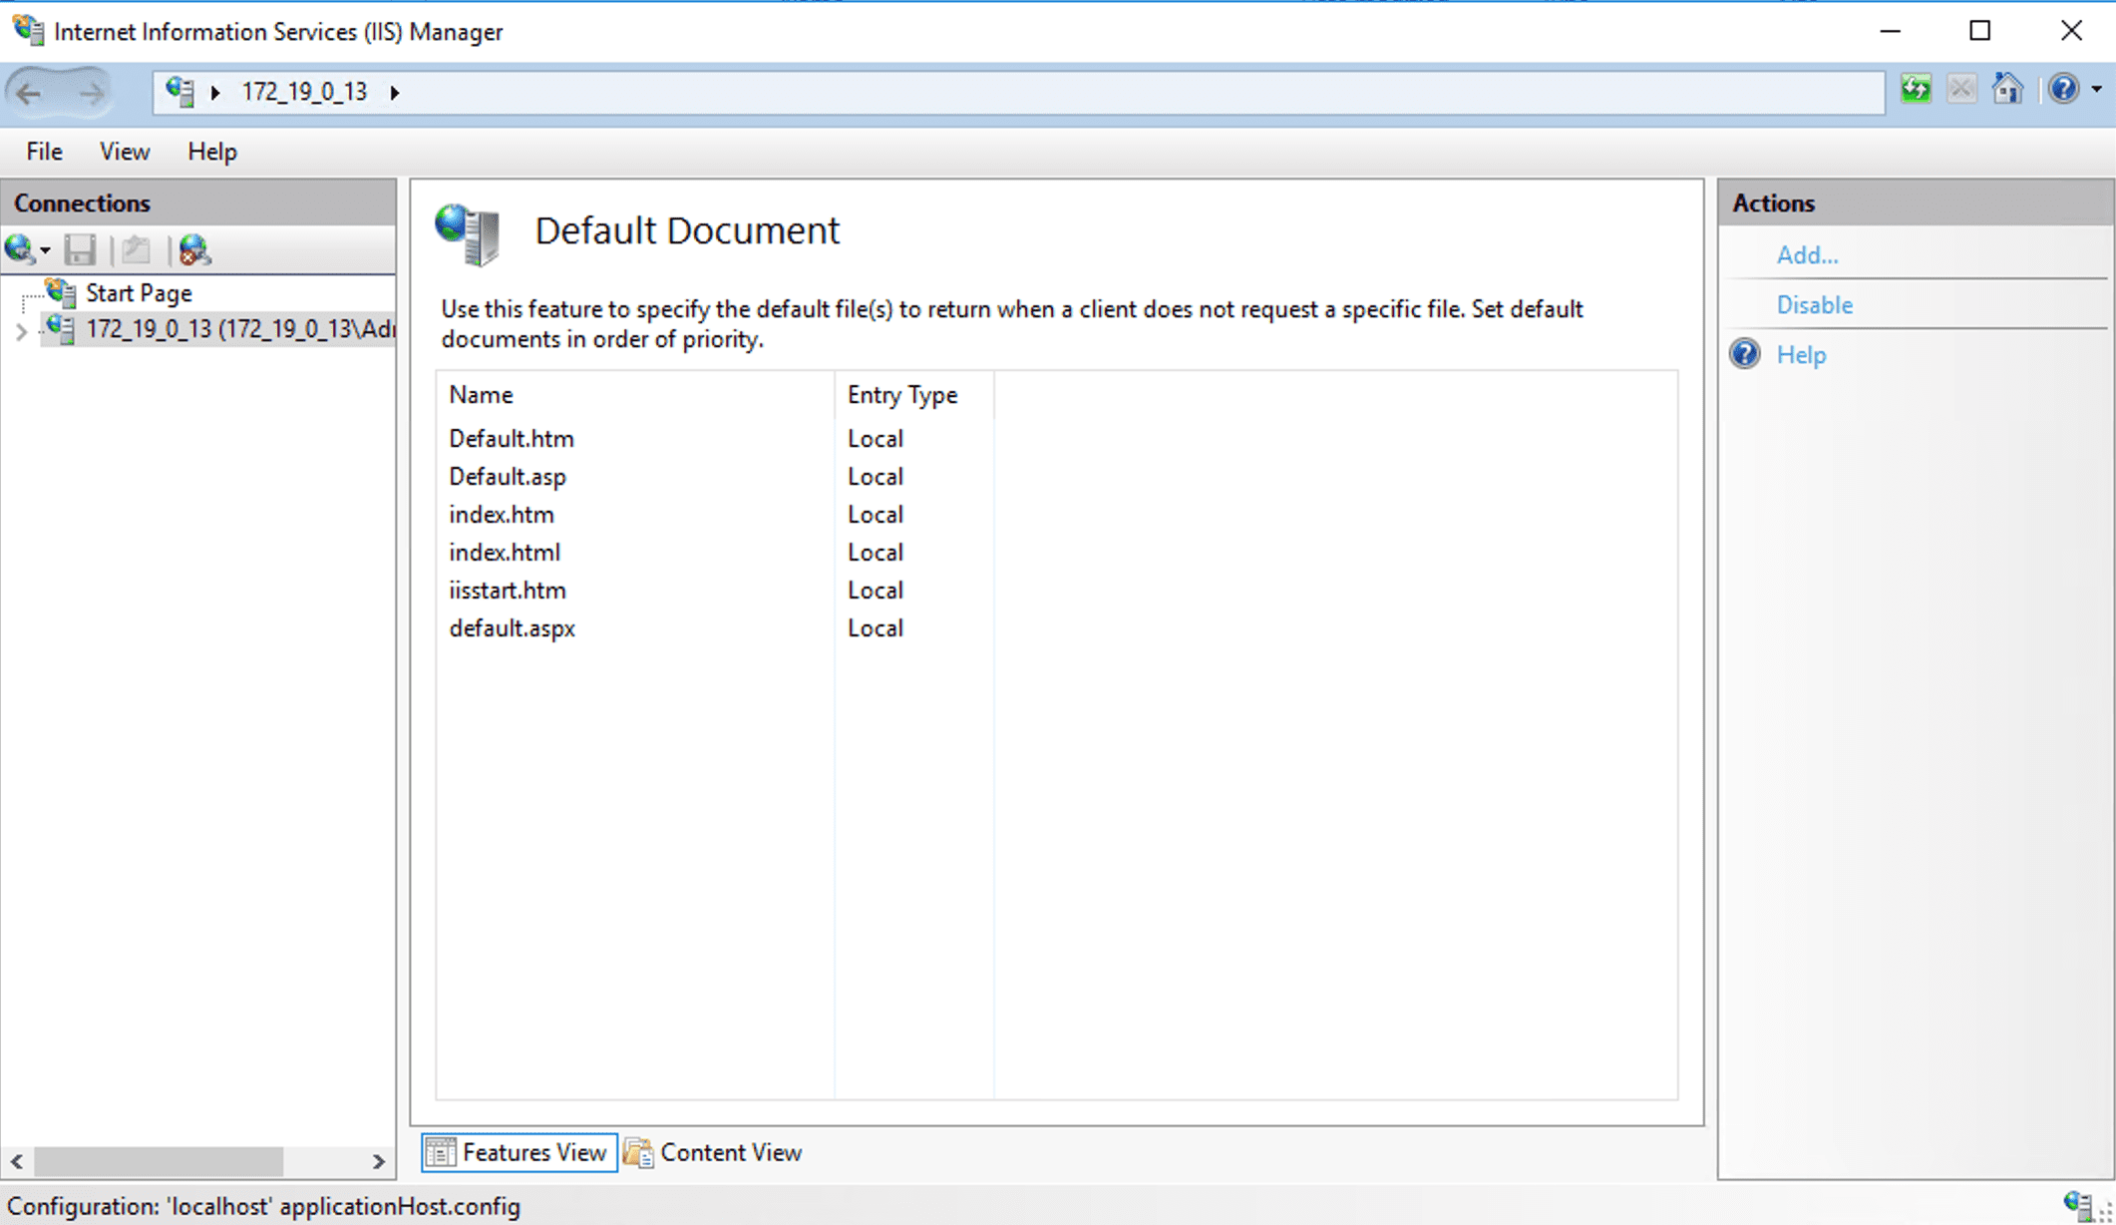2116x1225 pixels.
Task: Click the Default Document feature icon
Action: point(468,233)
